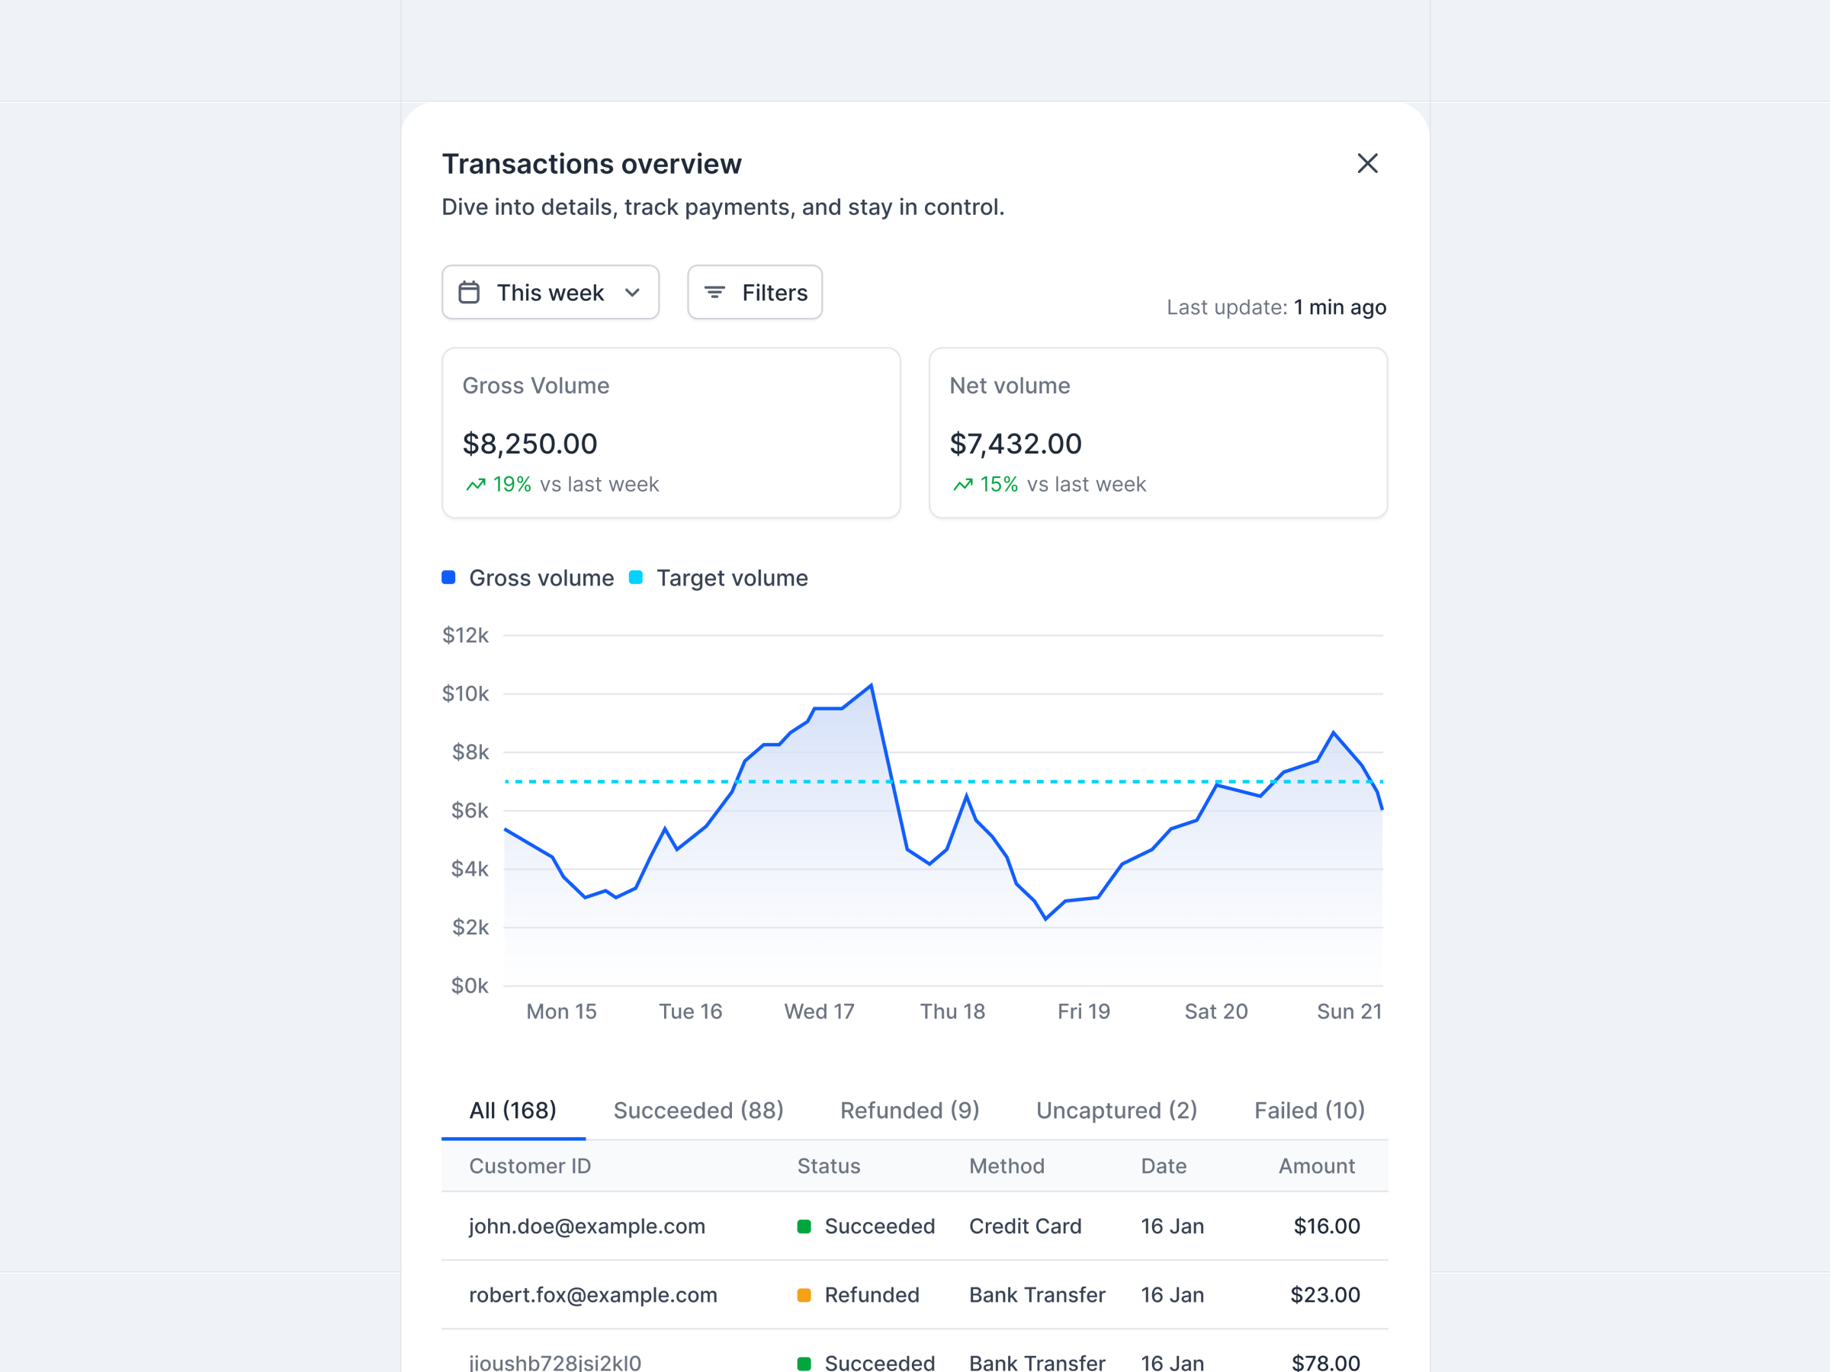The width and height of the screenshot is (1830, 1372).
Task: Switch to the Succeeded (88) tab
Action: click(698, 1110)
